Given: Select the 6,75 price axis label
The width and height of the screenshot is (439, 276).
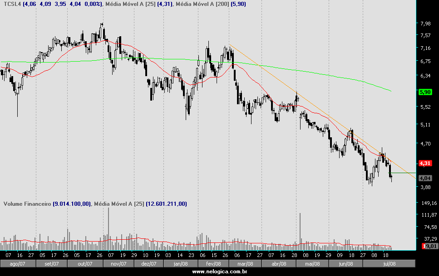Looking at the screenshot, I should 425,61.
